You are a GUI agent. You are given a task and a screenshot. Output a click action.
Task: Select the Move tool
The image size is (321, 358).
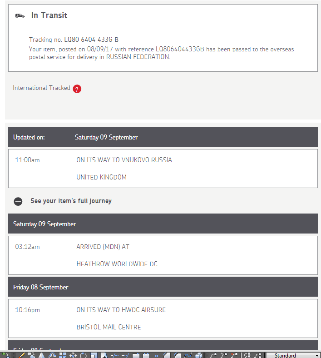(x=73, y=355)
